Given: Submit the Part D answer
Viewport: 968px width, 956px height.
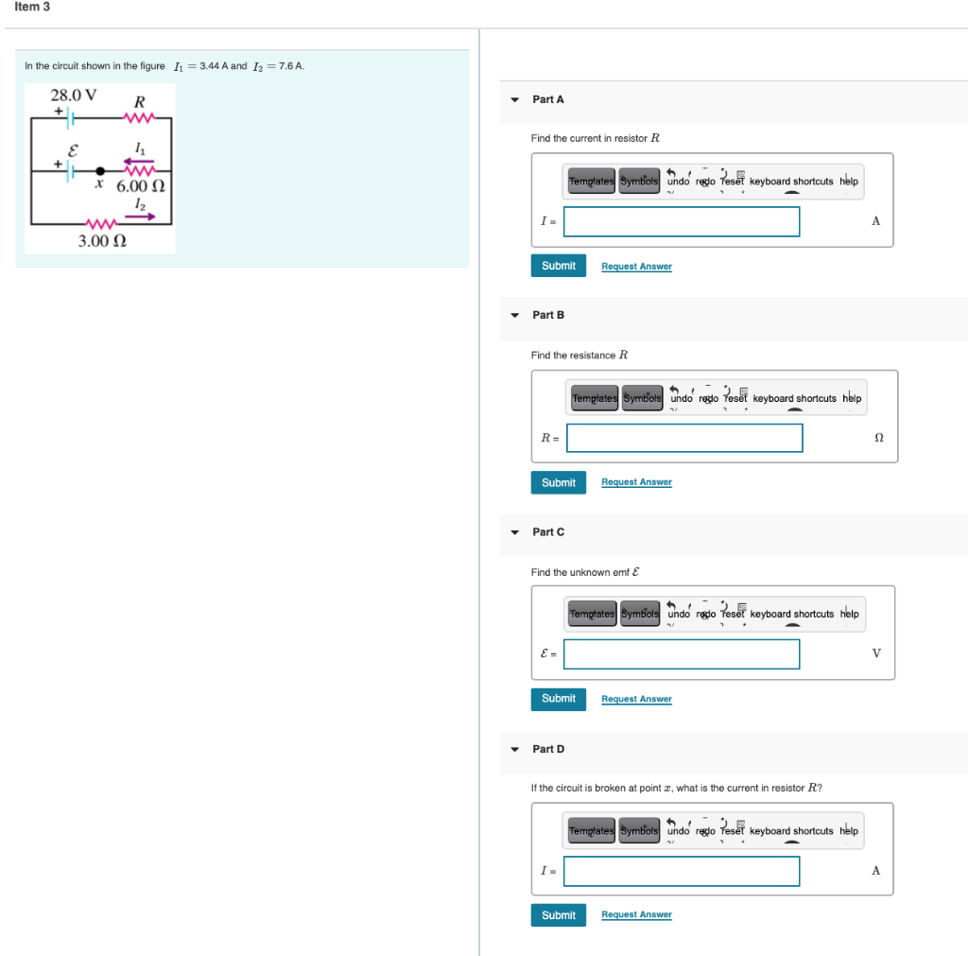Looking at the screenshot, I should point(558,915).
